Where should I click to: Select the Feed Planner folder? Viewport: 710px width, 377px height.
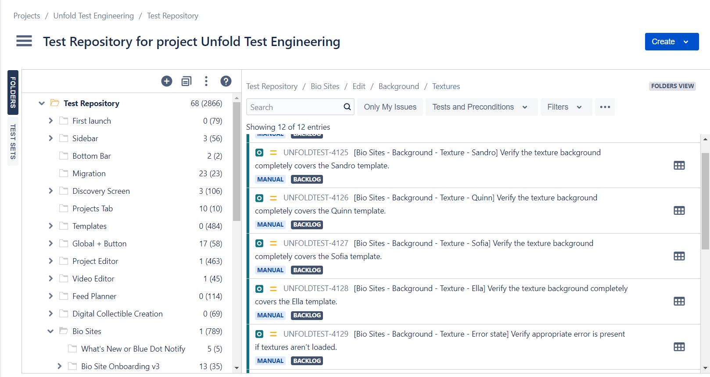pos(94,296)
